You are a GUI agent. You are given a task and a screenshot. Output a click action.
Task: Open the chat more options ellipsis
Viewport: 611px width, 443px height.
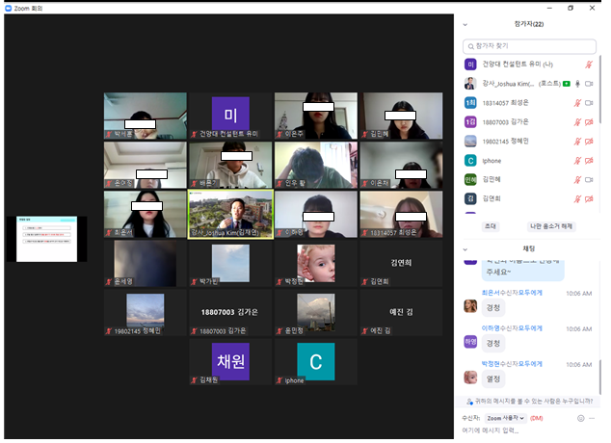pos(592,418)
